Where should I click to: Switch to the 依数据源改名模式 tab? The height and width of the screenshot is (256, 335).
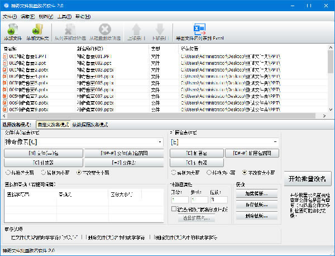click(x=90, y=125)
